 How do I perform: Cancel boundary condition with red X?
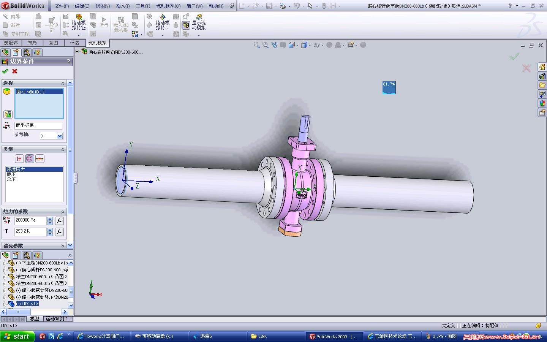tap(15, 71)
